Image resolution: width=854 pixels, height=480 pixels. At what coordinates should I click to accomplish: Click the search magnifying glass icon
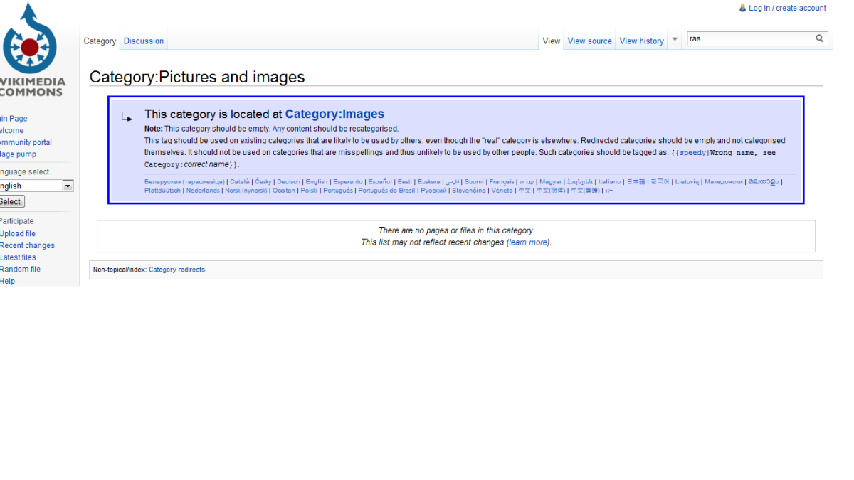click(818, 38)
